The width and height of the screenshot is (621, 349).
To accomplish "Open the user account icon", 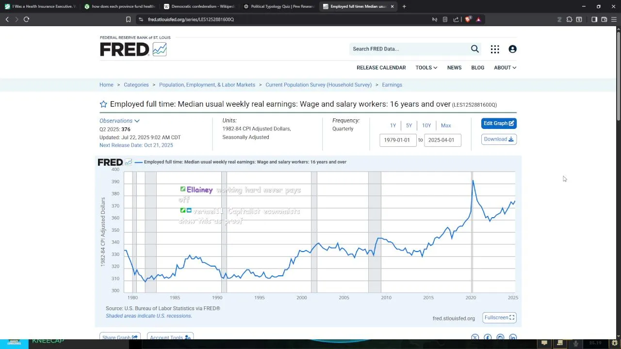I will coord(512,49).
